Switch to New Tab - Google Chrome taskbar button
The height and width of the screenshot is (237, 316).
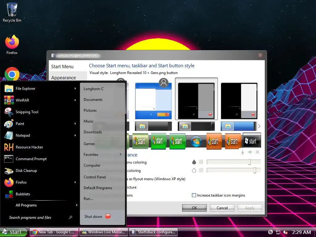tap(54, 232)
